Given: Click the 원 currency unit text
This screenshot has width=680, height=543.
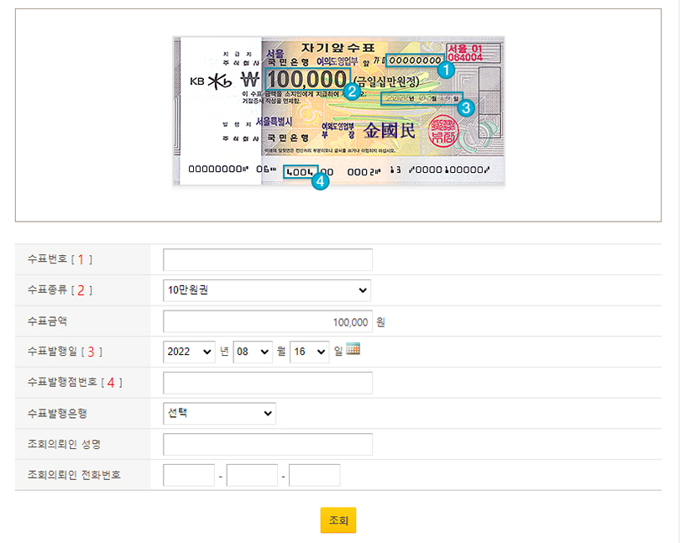Looking at the screenshot, I should click(x=380, y=322).
